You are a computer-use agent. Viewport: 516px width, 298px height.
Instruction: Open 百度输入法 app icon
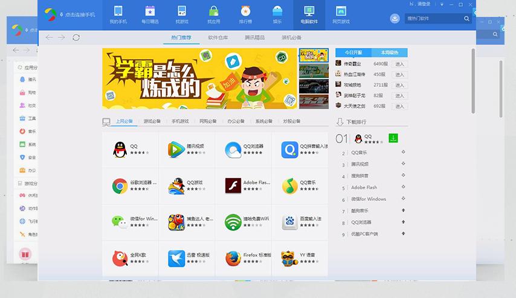289,222
